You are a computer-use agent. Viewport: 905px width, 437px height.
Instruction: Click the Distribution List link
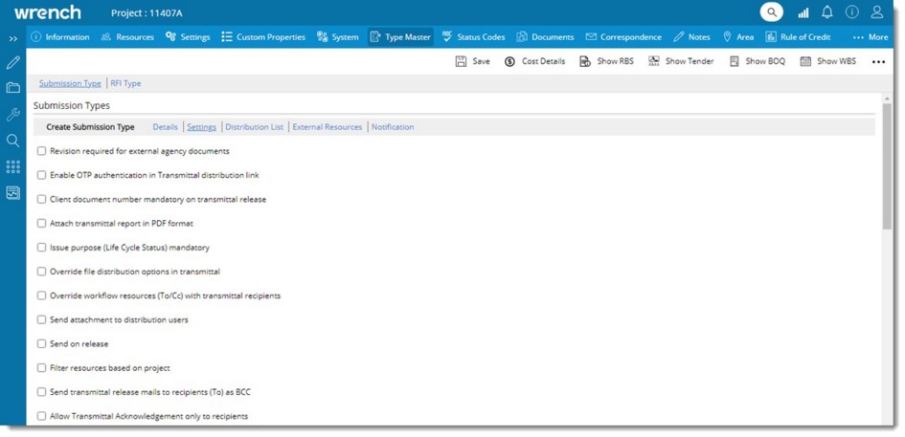point(254,127)
